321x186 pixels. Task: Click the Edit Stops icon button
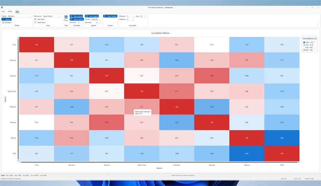[x=35, y=19]
